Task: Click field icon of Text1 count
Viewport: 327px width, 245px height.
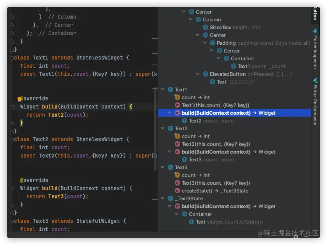Action: tap(177, 97)
